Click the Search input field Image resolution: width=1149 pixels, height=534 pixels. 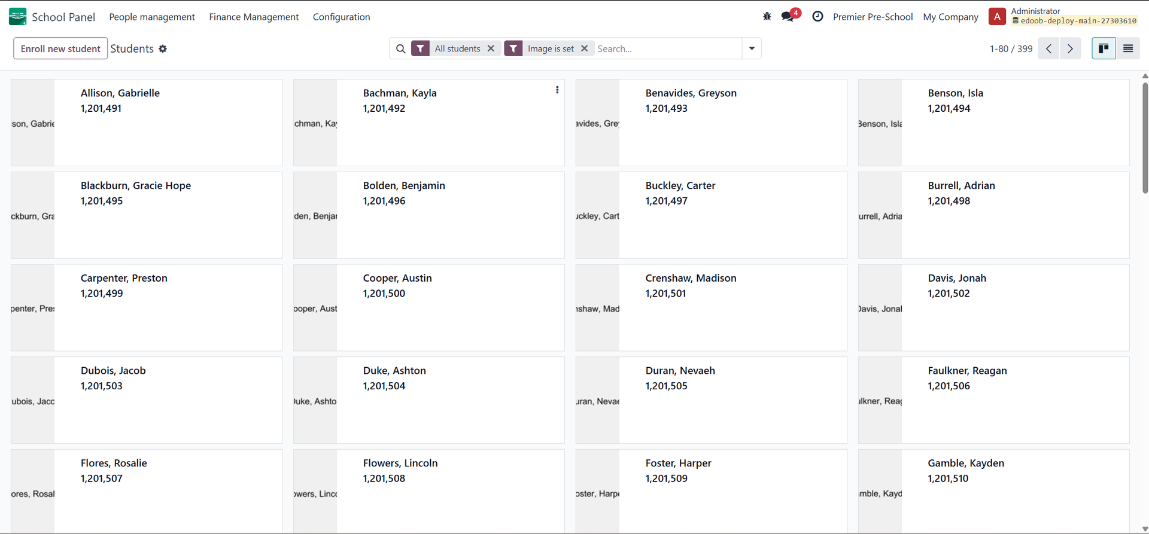(667, 48)
